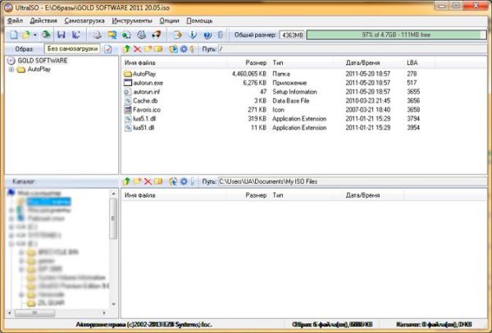Viewport: 492px width, 333px height.
Task: Select the AutoPlay folder row in file list
Action: click(271, 74)
